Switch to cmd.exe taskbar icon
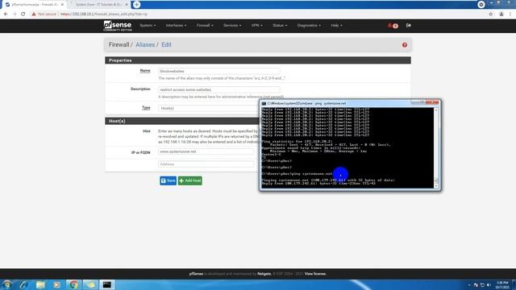The width and height of the screenshot is (516, 290). (107, 284)
